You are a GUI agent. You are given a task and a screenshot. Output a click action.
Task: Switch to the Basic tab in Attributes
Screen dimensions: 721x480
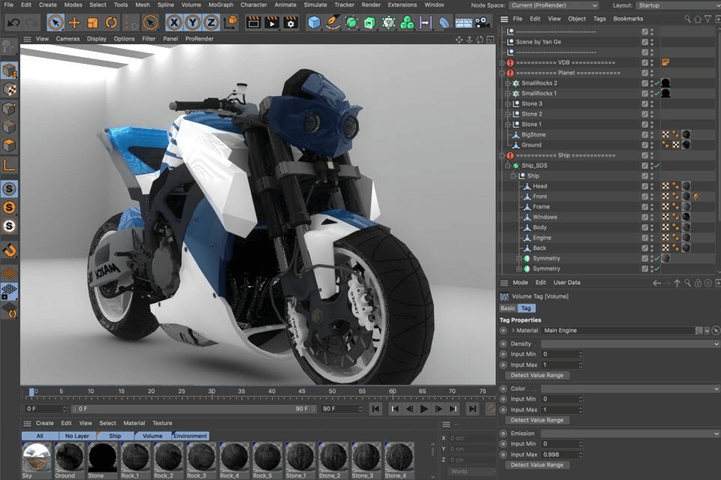tap(508, 308)
